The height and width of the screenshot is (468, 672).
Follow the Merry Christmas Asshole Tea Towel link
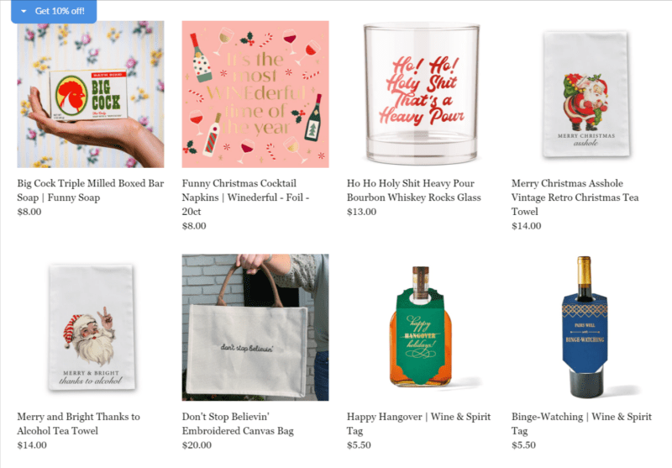(575, 197)
